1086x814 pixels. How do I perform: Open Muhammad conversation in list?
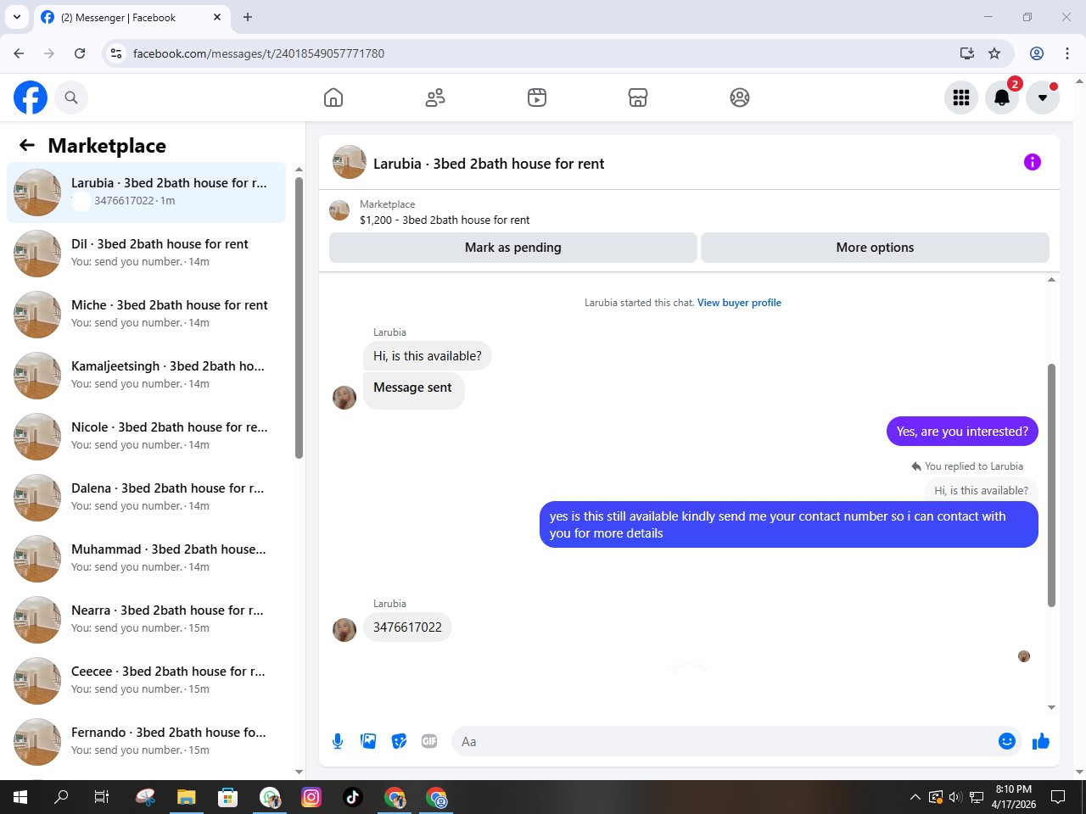[146, 559]
